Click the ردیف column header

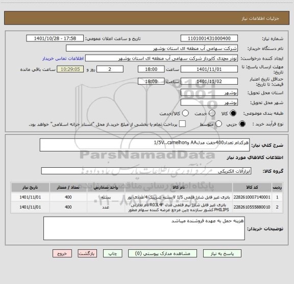pos(277,187)
